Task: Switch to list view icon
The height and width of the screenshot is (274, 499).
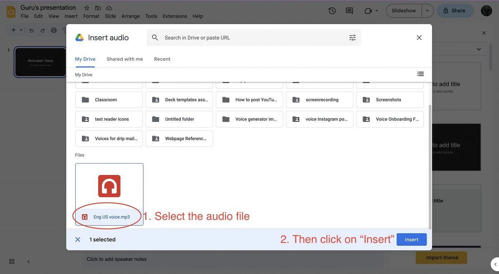Action: pyautogui.click(x=420, y=74)
